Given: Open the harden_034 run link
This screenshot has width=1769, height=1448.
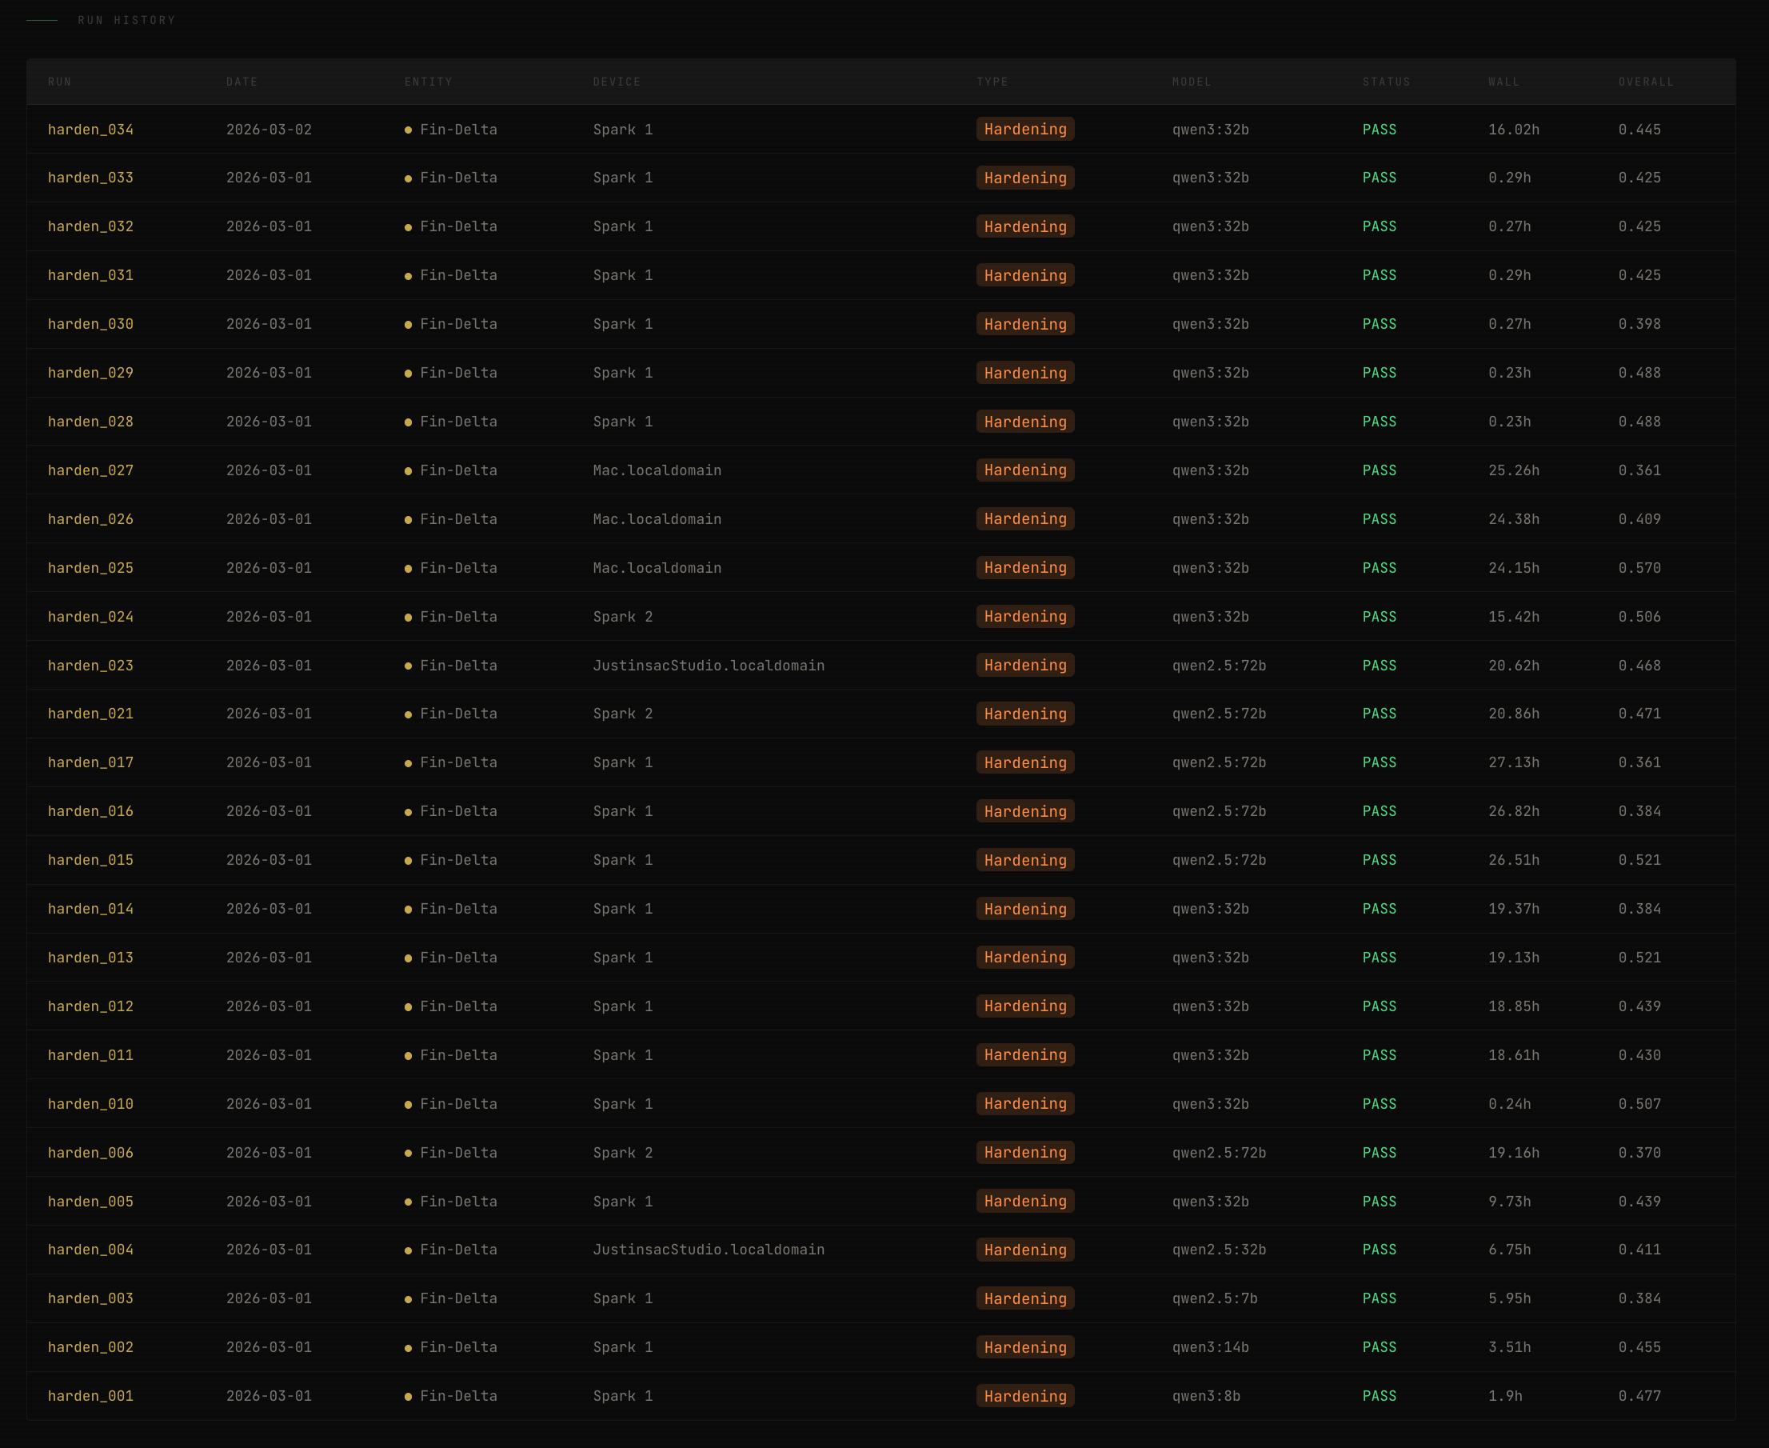Looking at the screenshot, I should click(x=90, y=130).
